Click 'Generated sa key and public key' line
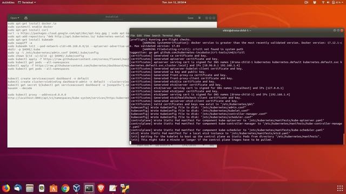Image resolution: width=346 pixels, height=194 pixels. [x=168, y=72]
